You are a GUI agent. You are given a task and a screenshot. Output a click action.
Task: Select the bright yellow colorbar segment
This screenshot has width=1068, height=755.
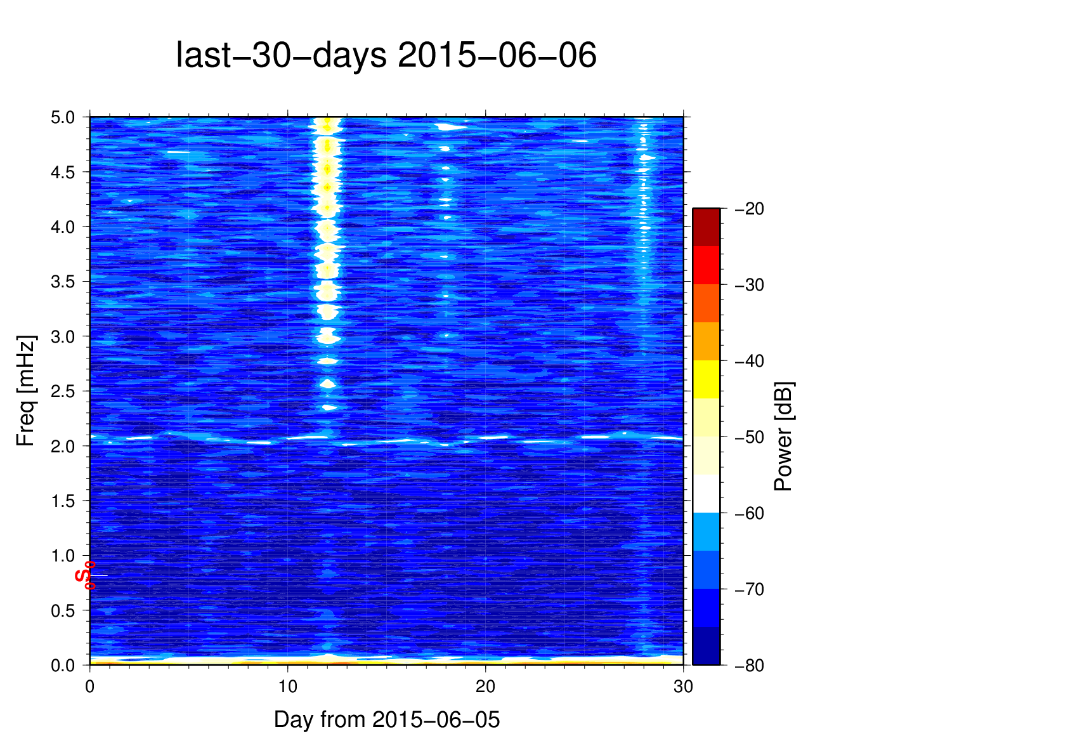(706, 379)
